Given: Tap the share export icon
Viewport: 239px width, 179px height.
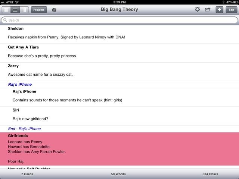Looking at the screenshot, I should (x=208, y=10).
